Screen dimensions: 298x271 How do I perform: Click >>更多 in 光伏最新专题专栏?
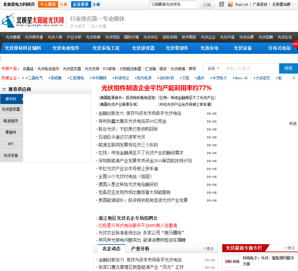point(289,248)
